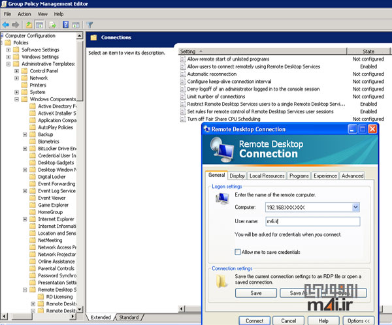Click the Save connection settings button
Screen dimensions: 392x325
coord(256,293)
